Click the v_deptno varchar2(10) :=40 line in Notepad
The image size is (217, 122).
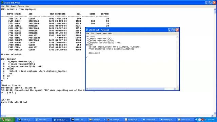tap(104, 43)
